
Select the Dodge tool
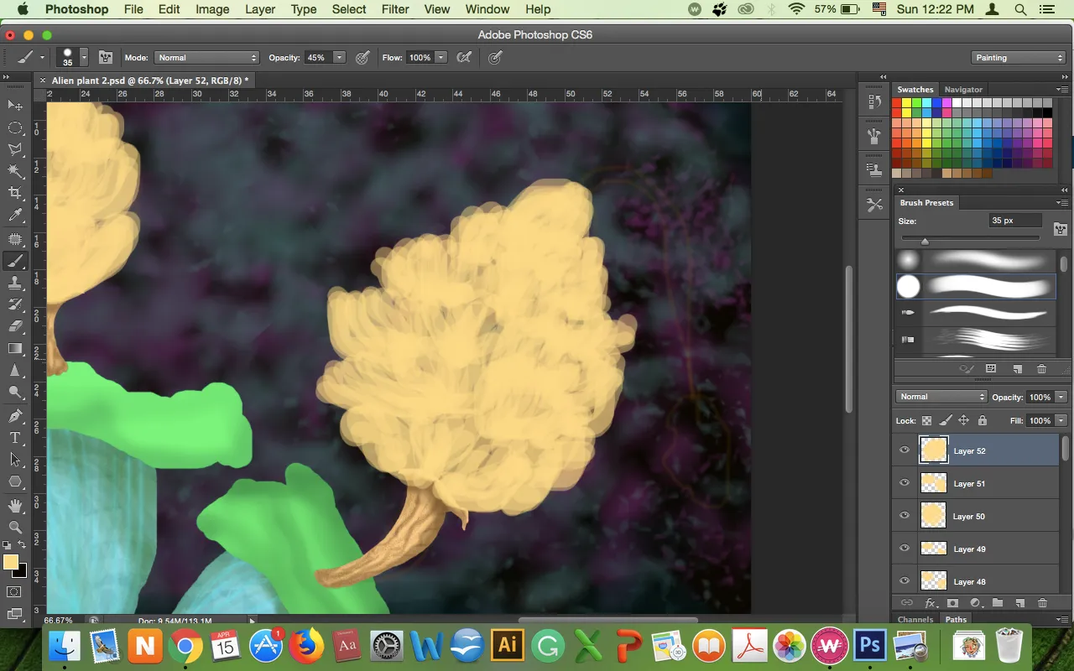pyautogui.click(x=15, y=393)
